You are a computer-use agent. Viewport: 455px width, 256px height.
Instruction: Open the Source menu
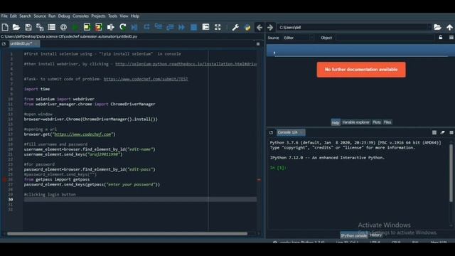[x=40, y=16]
